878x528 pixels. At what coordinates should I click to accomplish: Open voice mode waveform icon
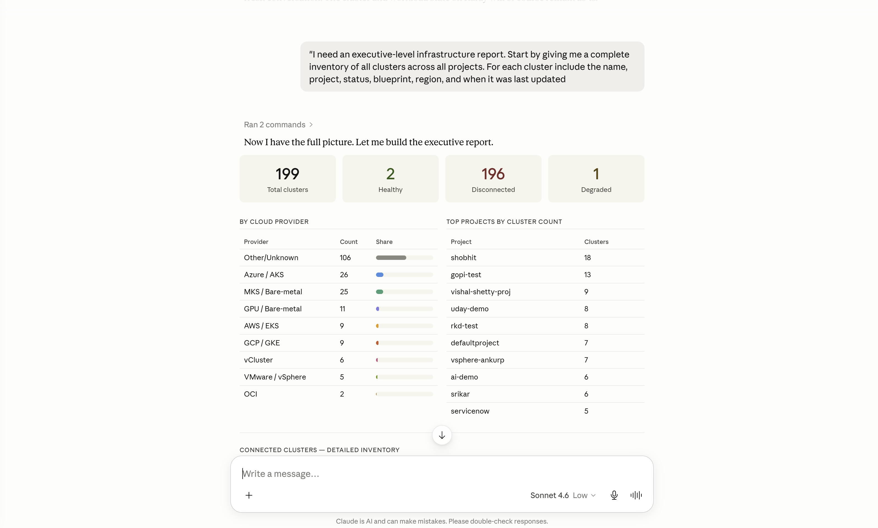(x=636, y=495)
